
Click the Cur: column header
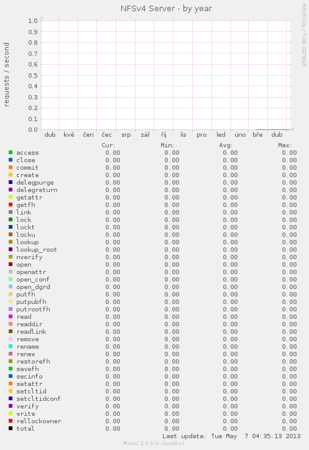click(108, 145)
